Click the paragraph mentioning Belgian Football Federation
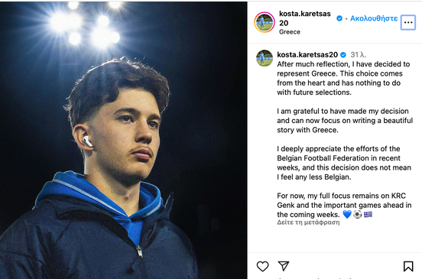422x279 pixels. tap(344, 163)
